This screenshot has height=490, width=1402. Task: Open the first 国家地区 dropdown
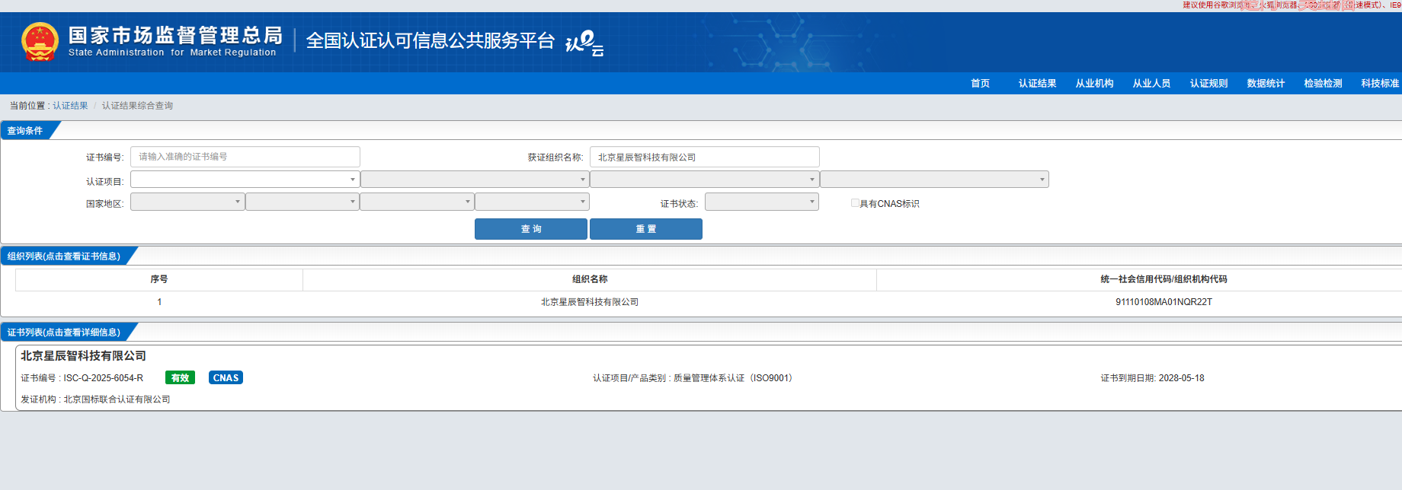point(187,202)
